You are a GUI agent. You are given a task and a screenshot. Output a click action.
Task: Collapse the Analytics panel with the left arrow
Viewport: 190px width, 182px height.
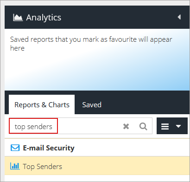(179, 17)
